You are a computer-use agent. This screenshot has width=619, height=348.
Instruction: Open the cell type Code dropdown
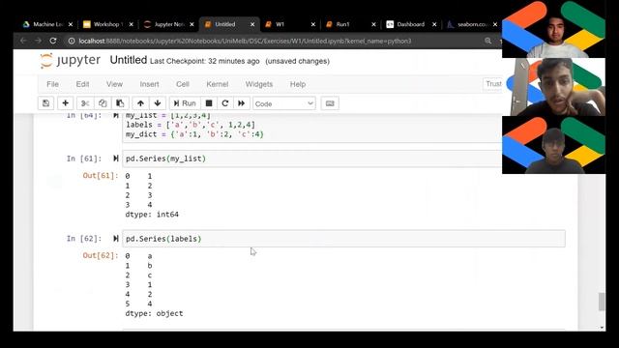(x=283, y=103)
